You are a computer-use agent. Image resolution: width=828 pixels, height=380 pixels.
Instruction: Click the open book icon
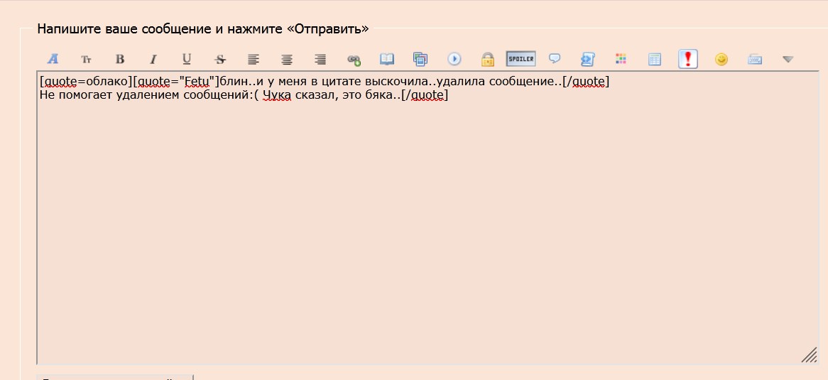(387, 59)
